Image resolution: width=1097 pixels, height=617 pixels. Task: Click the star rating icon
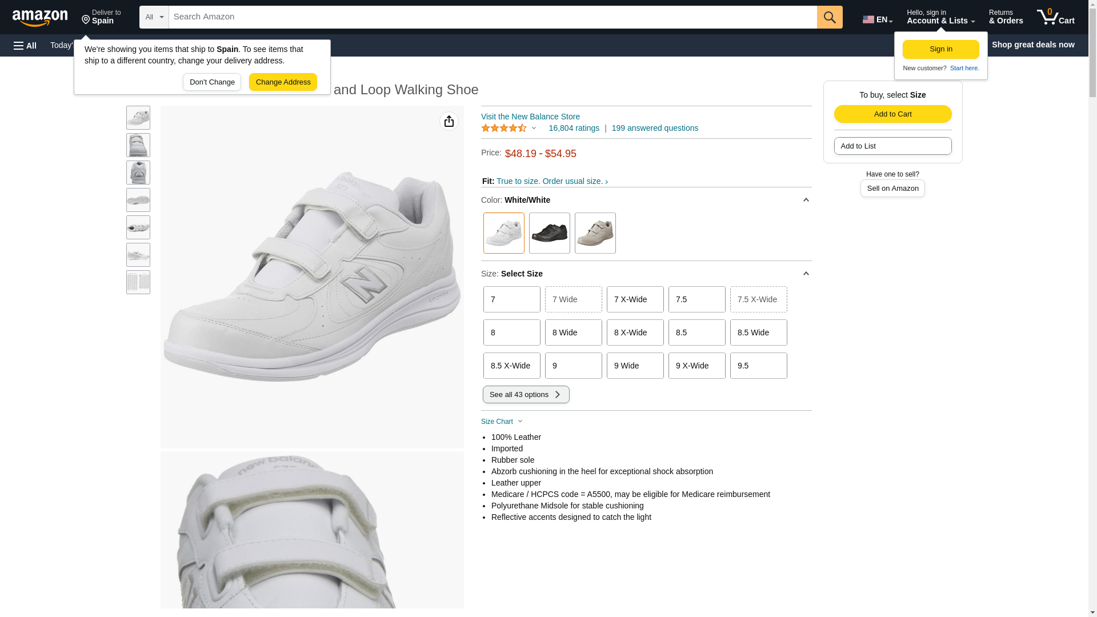tap(504, 128)
